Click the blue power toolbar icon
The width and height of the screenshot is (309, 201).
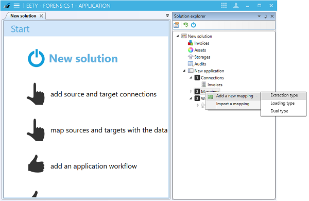[193, 25]
